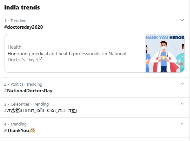Show more options arrow for #ThankYou trend
190x141 pixels.
pyautogui.click(x=182, y=124)
